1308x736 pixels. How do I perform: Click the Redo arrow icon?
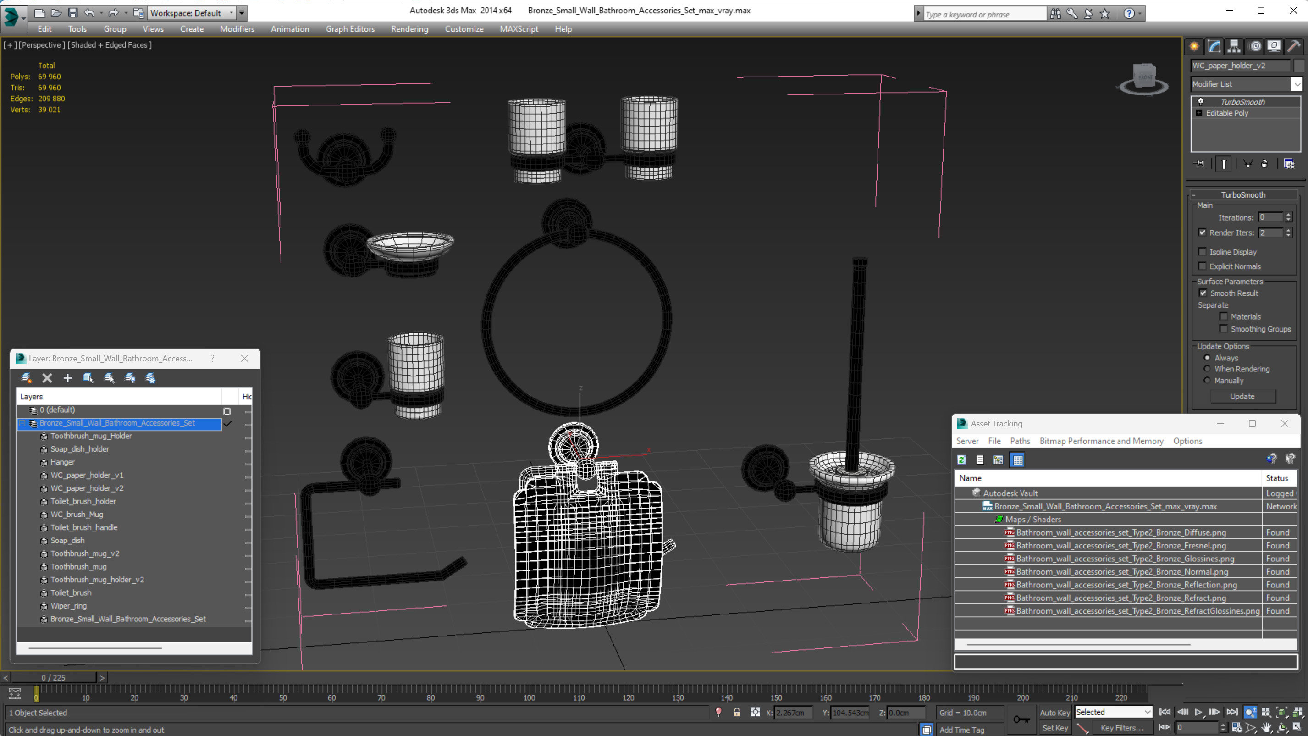click(114, 13)
